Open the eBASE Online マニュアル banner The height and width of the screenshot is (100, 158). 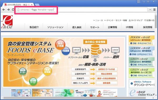142,93
